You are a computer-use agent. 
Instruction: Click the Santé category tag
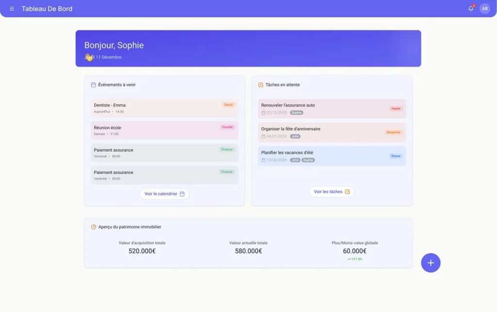tap(228, 105)
